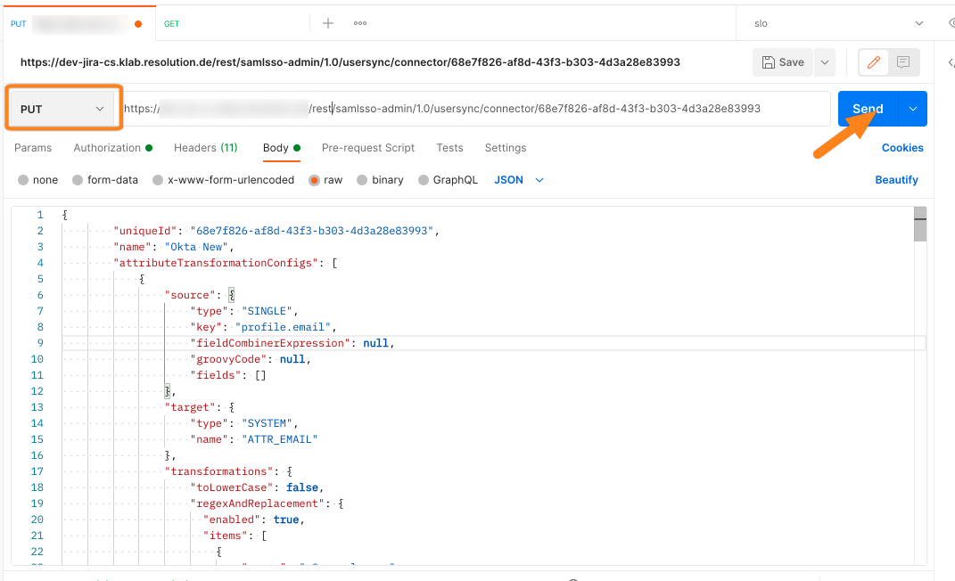
Task: Click the Beautify link
Action: coord(896,179)
